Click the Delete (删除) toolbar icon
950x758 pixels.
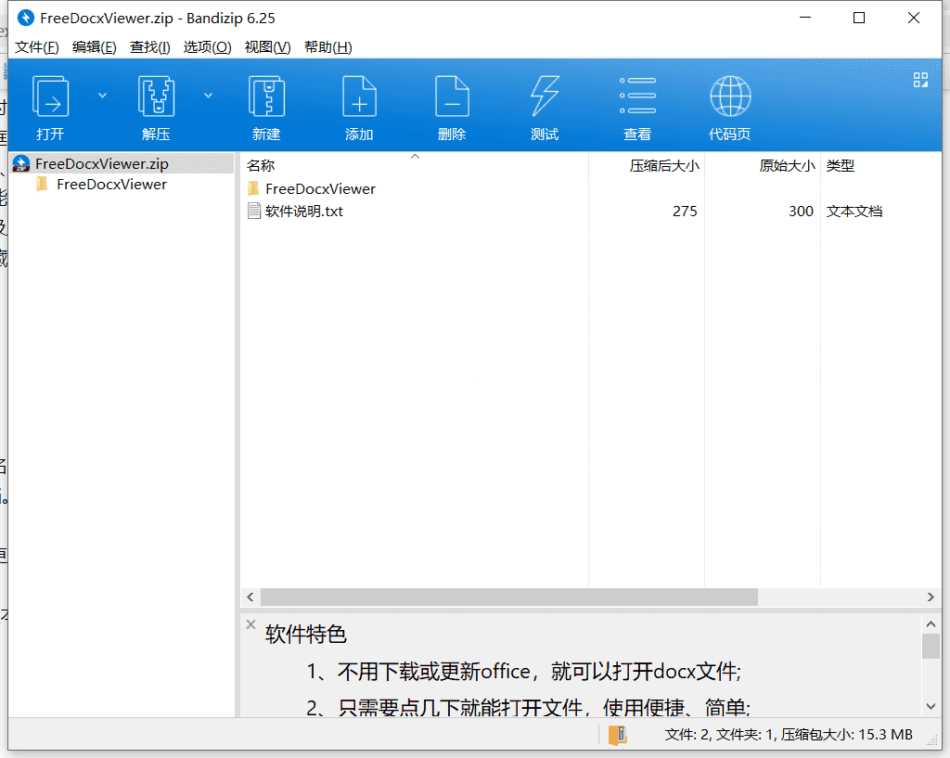[x=452, y=96]
